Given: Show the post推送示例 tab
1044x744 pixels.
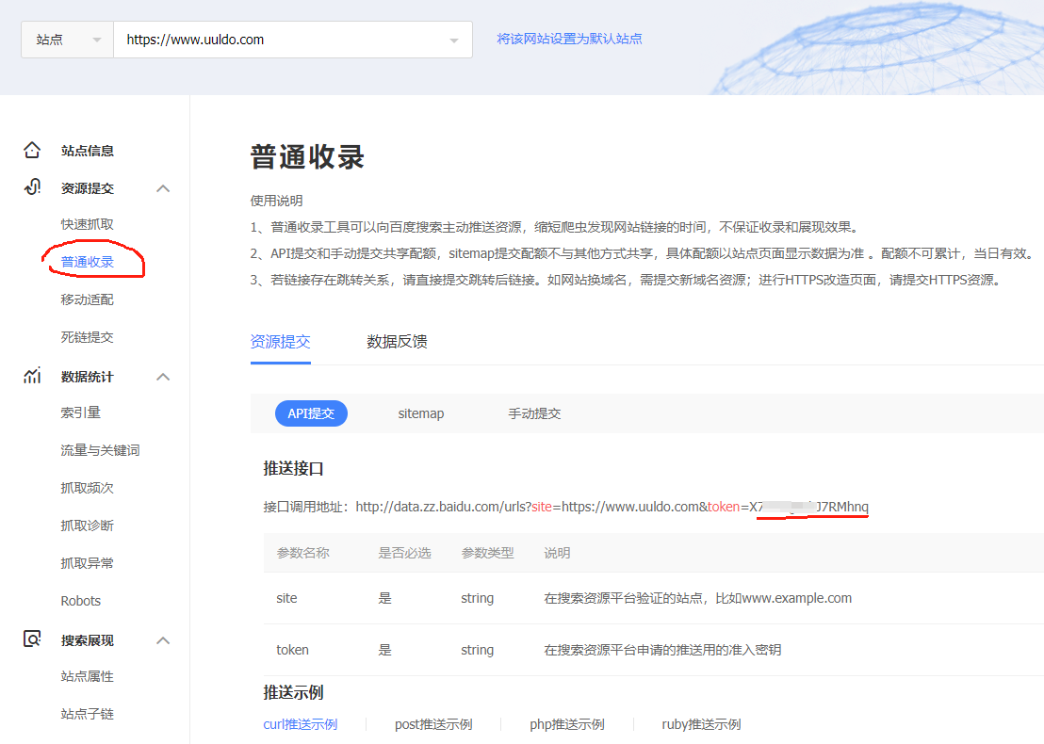Looking at the screenshot, I should click(433, 724).
